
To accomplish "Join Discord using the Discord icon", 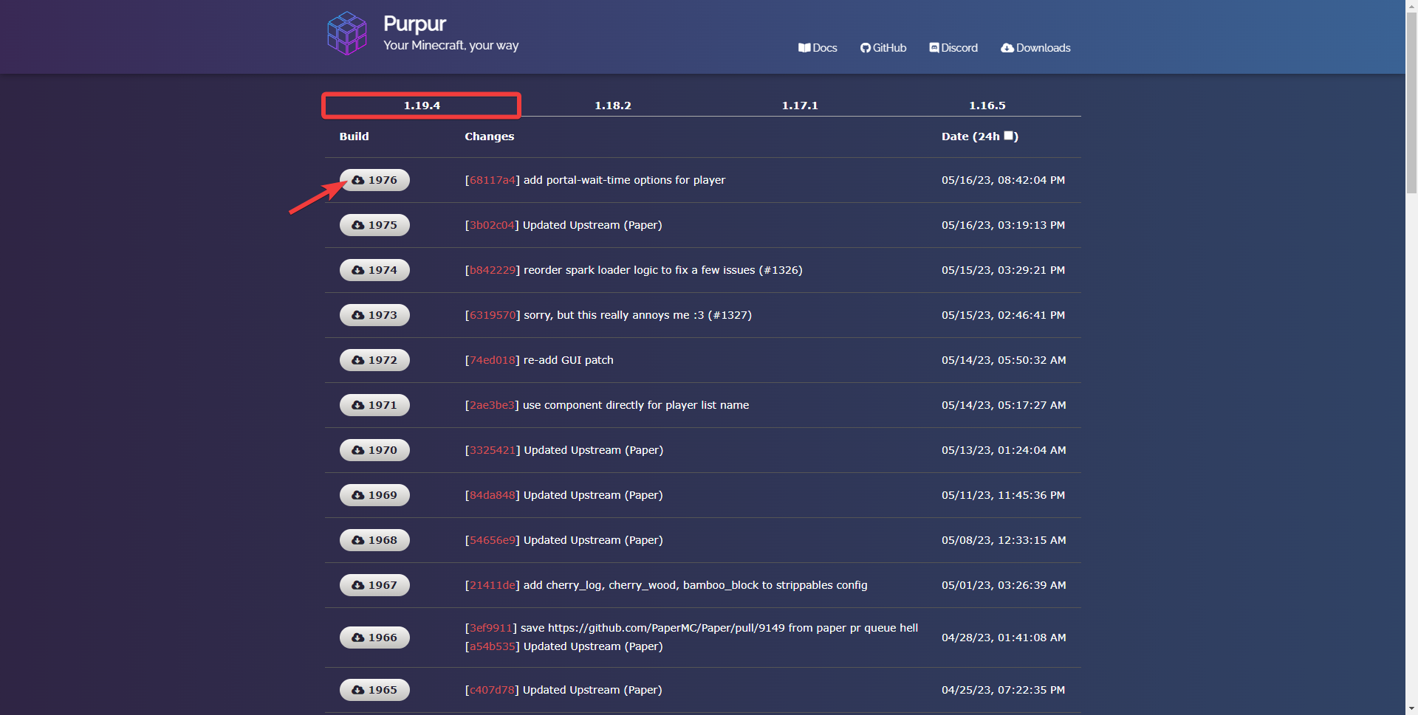I will (x=953, y=47).
